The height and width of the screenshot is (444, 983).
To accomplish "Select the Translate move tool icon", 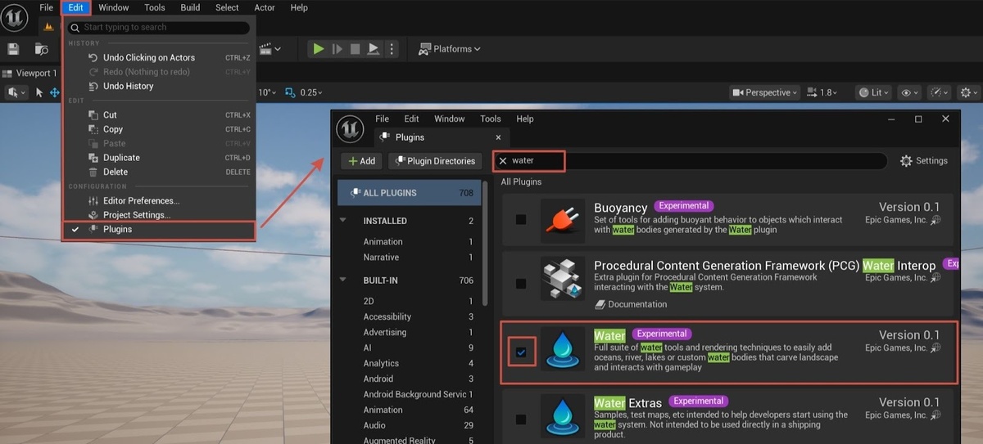I will click(x=54, y=92).
